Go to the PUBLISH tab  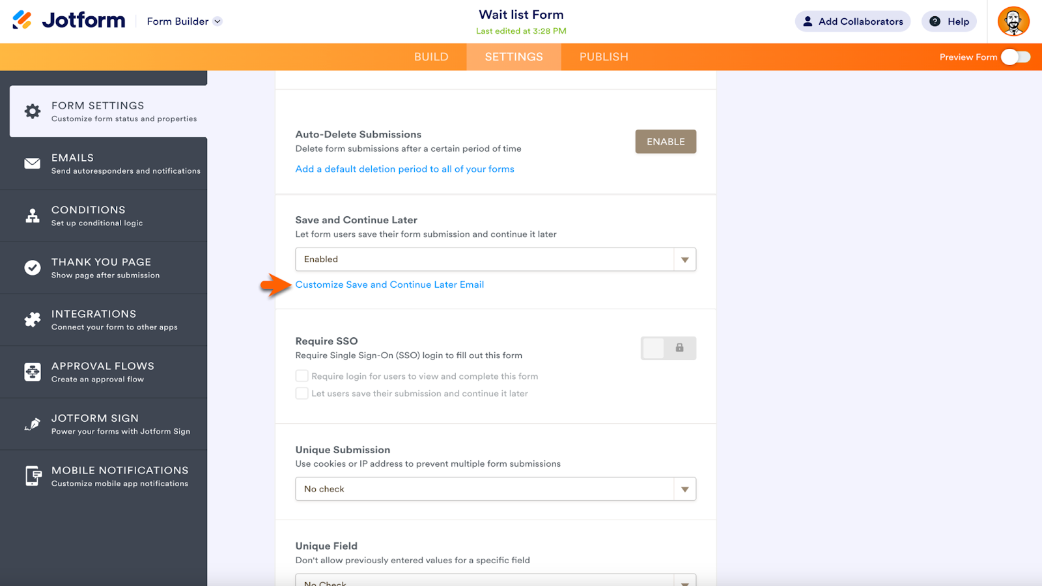click(x=604, y=57)
